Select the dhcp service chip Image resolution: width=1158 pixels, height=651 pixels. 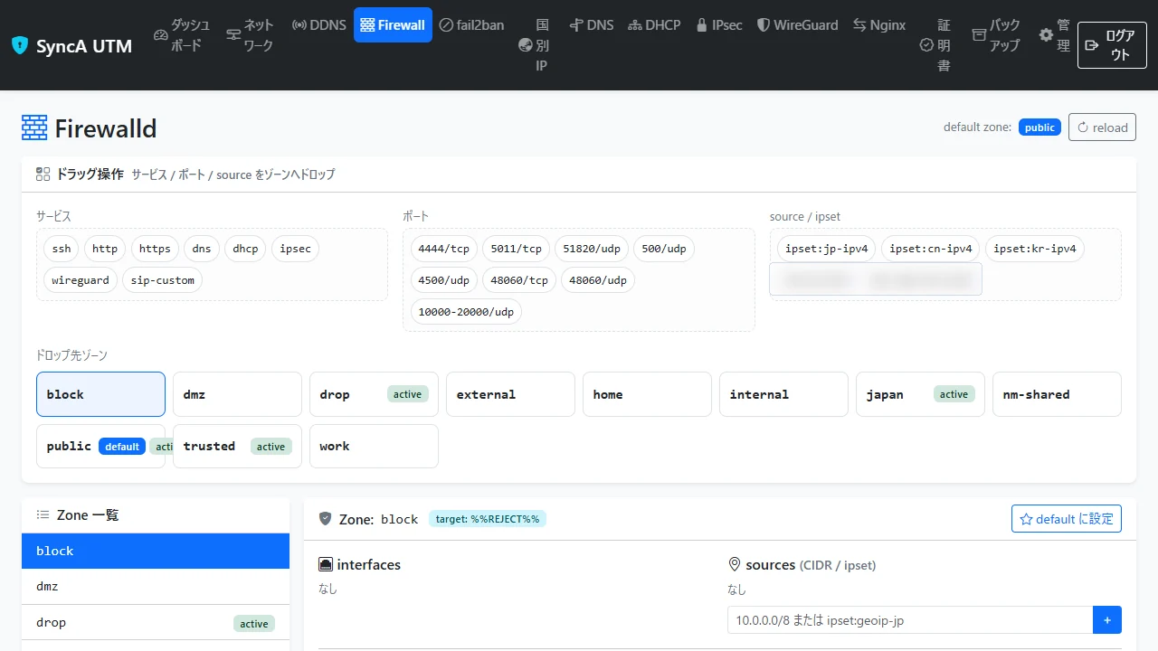coord(245,249)
